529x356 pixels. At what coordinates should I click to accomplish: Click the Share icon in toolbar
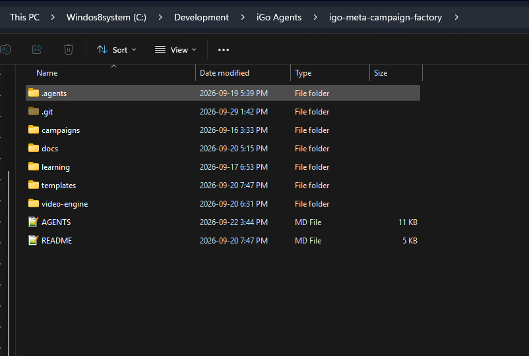click(37, 49)
